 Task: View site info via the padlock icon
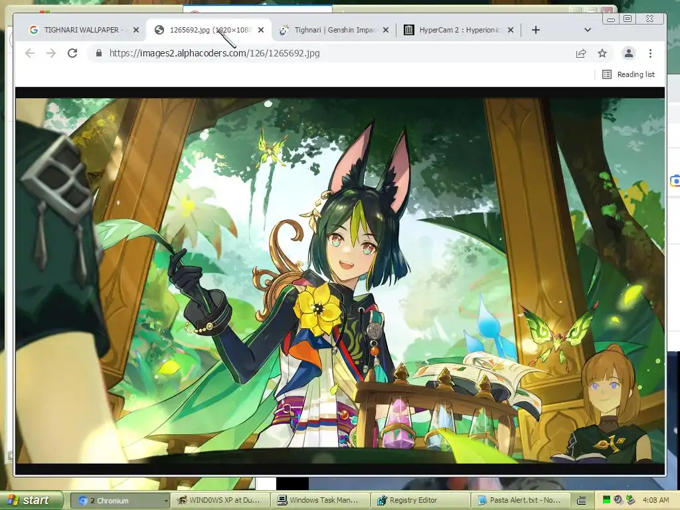pyautogui.click(x=99, y=53)
